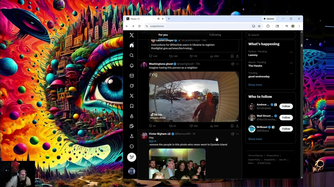The height and width of the screenshot is (187, 334).
Task: Follow Wall Street account
Action: click(286, 117)
